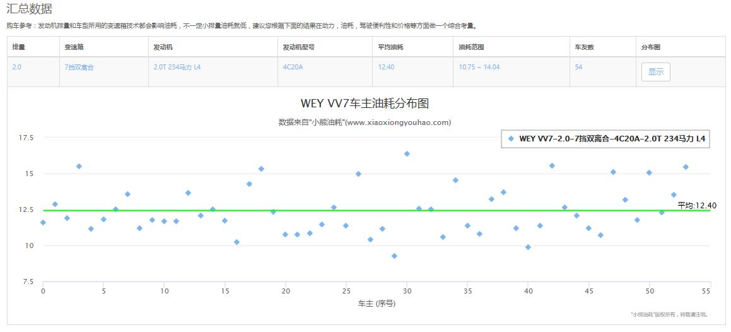Click the data point at owner 53

[x=686, y=167]
